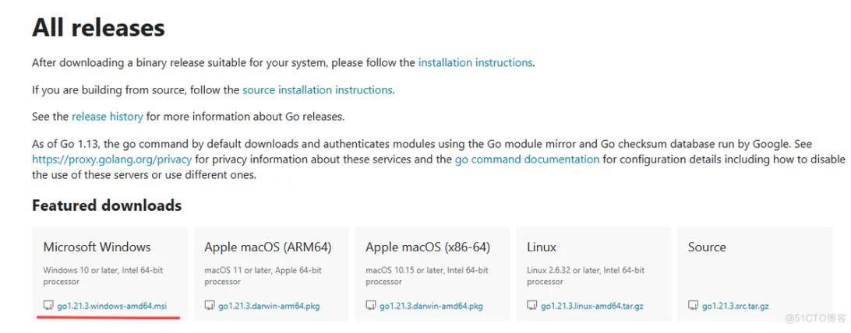
Task: Select the Linux download card title
Action: [542, 247]
